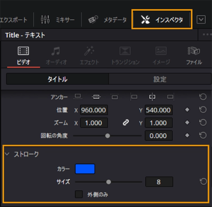Enable the 外側のみ checkbox
Image resolution: width=212 pixels, height=207 pixels.
(x=79, y=194)
